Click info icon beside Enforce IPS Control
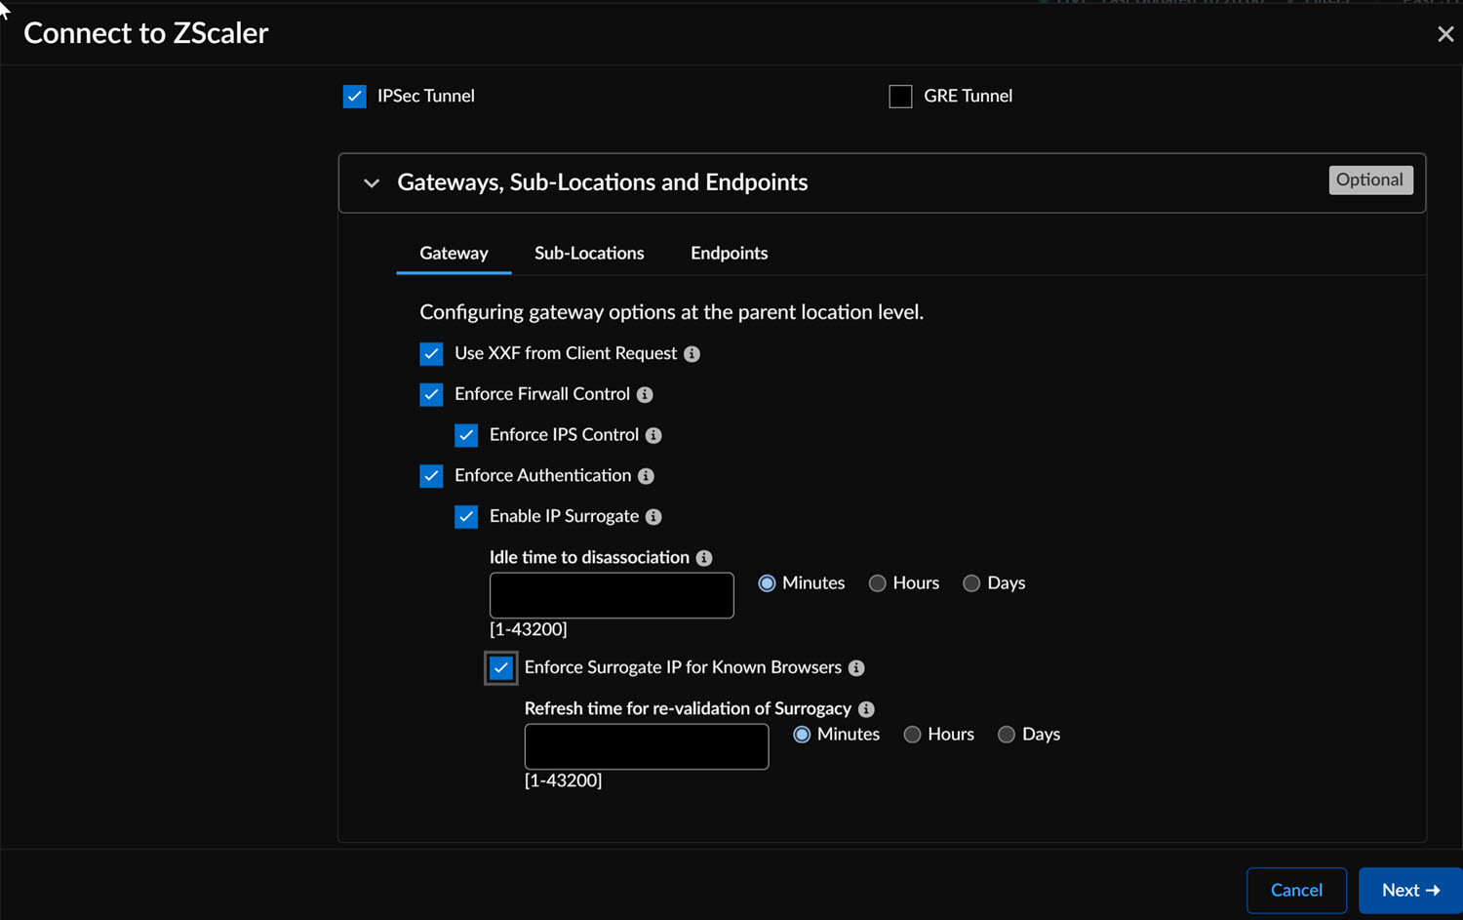 click(653, 435)
